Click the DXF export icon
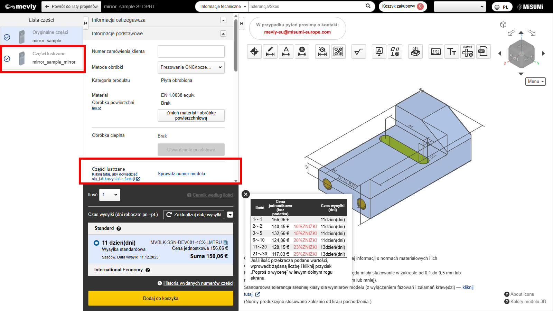The width and height of the screenshot is (553, 311). tap(483, 52)
